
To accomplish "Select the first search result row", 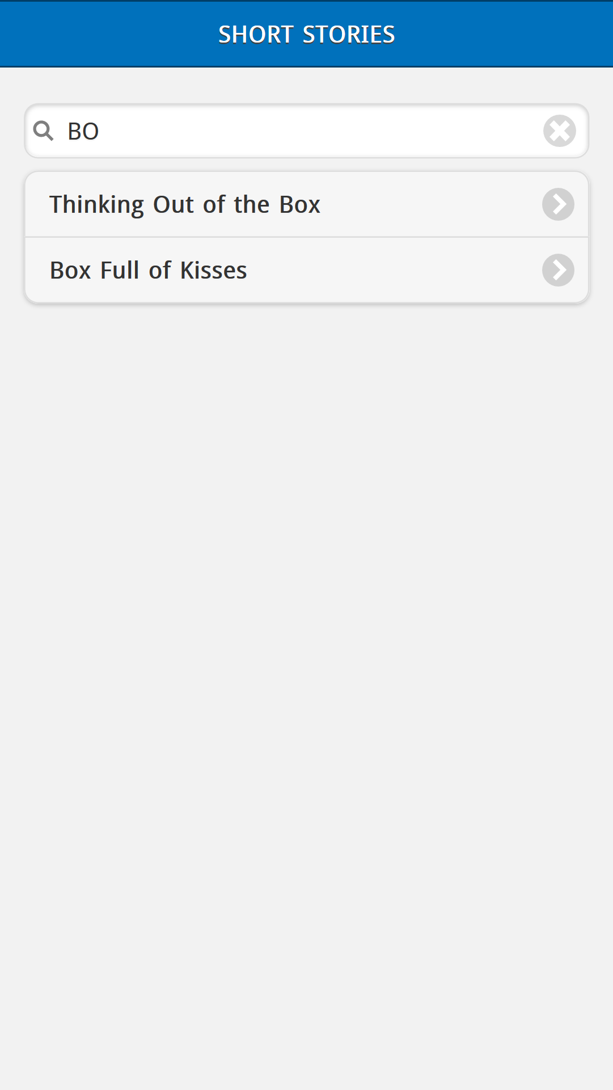I will coord(306,204).
